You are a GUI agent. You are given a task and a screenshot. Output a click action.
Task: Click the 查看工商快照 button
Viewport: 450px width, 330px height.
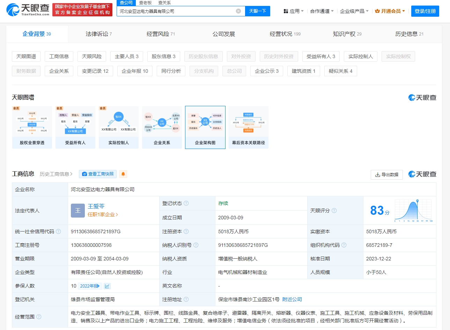(98, 174)
